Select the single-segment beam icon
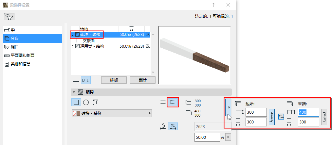Image resolution: width=332 pixels, height=145 pixels. tap(76, 80)
